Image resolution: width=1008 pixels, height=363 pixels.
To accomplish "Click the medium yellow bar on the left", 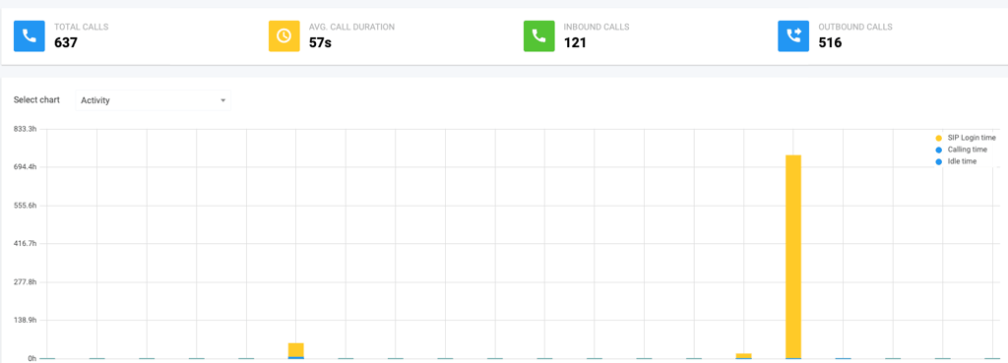I will [x=295, y=351].
